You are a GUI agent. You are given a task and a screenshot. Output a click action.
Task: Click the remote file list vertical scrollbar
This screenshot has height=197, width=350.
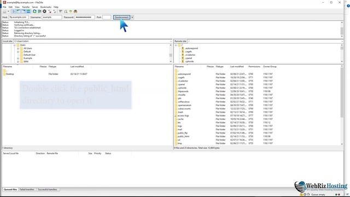point(342,105)
